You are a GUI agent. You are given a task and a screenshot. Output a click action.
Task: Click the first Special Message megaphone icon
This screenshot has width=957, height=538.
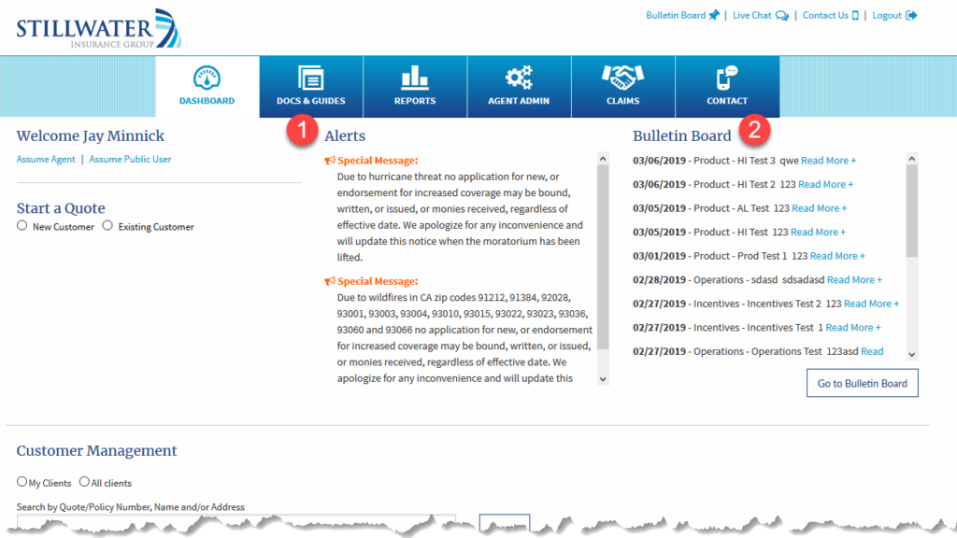pyautogui.click(x=330, y=161)
